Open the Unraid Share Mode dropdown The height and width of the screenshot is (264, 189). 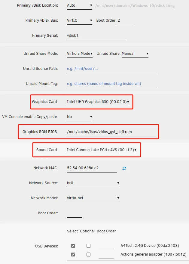pyautogui.click(x=80, y=54)
